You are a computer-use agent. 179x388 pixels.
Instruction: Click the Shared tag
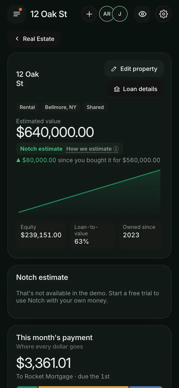95,107
